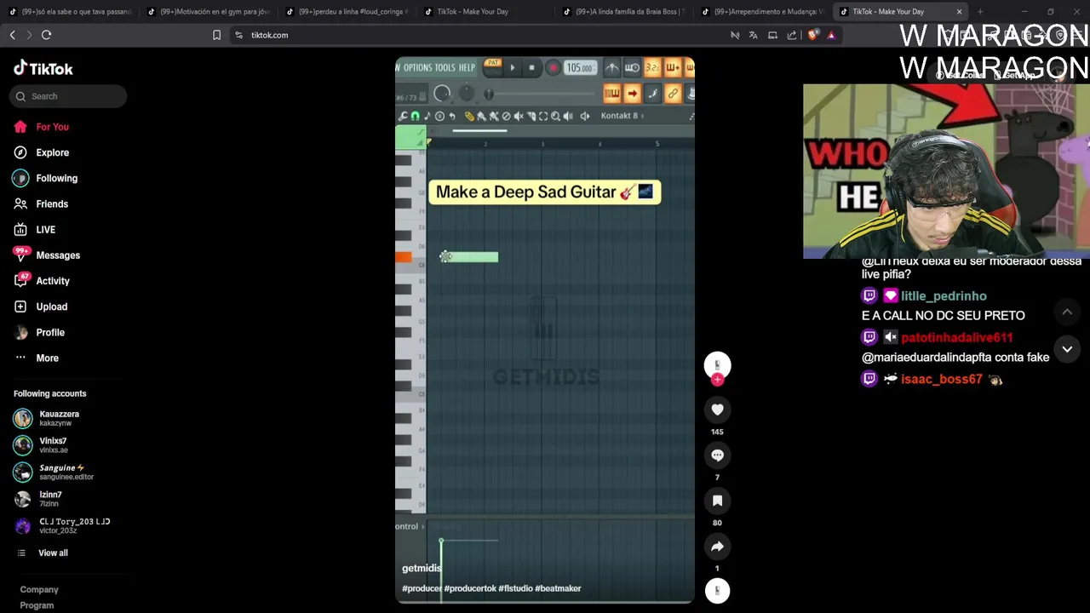Save the video with the bookmark icon
This screenshot has height=613, width=1090.
[717, 501]
